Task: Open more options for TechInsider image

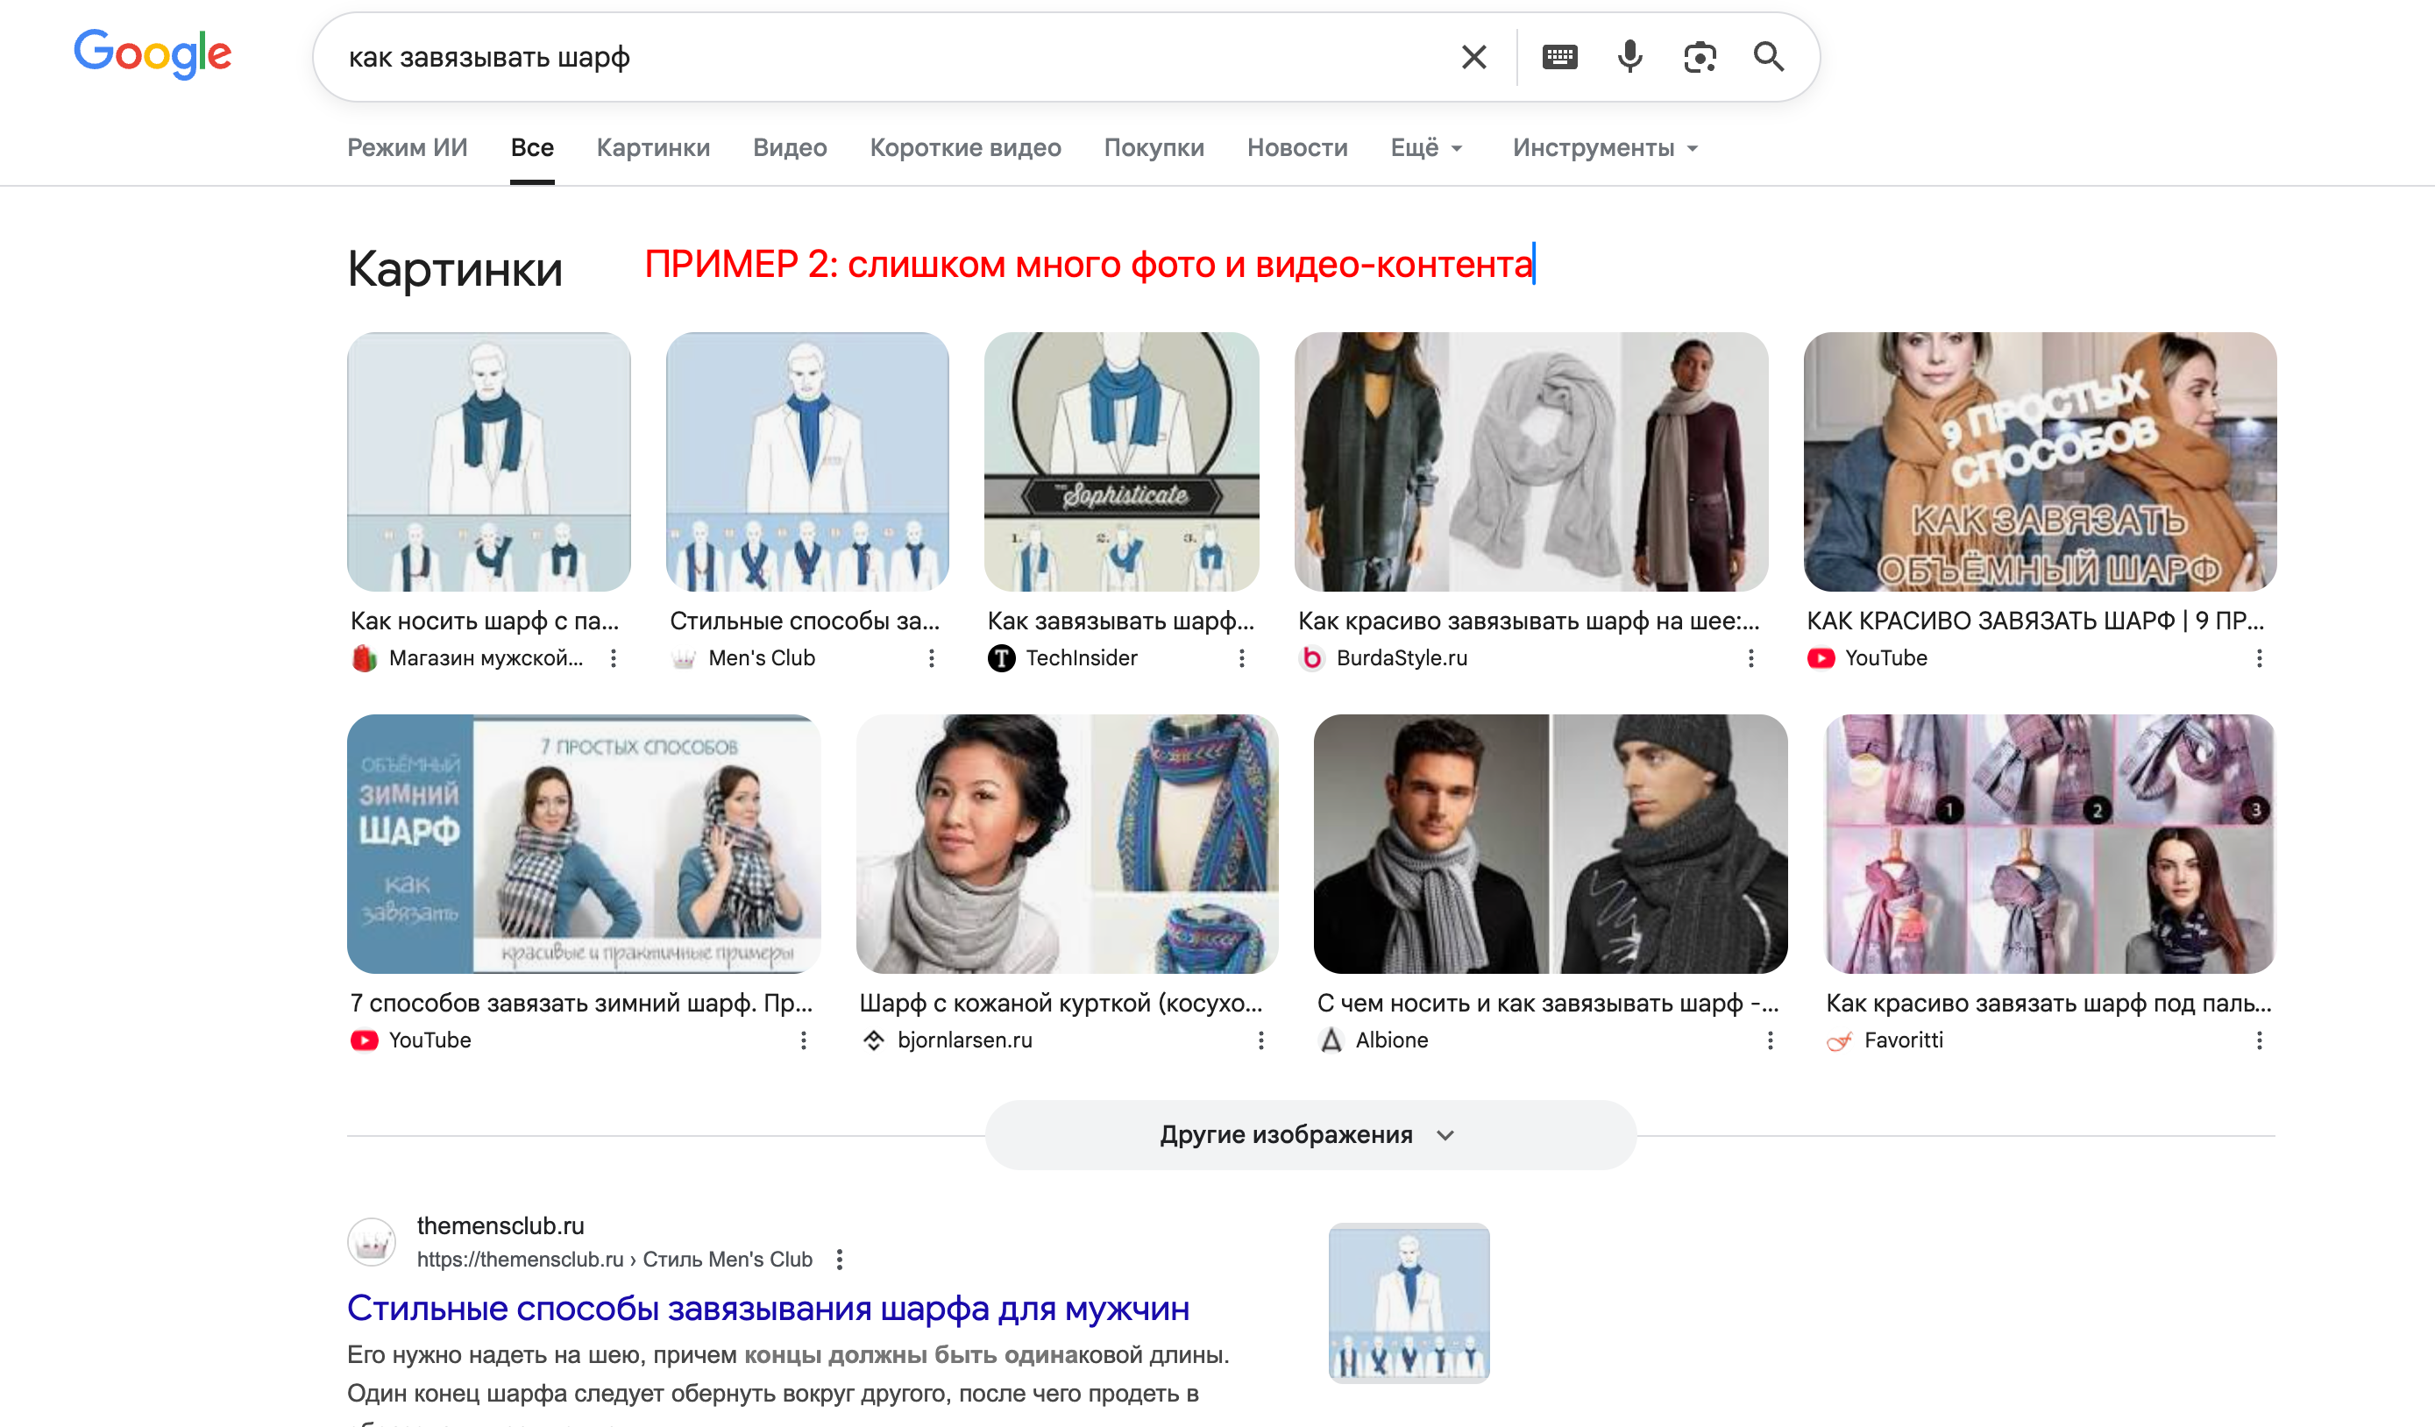Action: 1240,658
